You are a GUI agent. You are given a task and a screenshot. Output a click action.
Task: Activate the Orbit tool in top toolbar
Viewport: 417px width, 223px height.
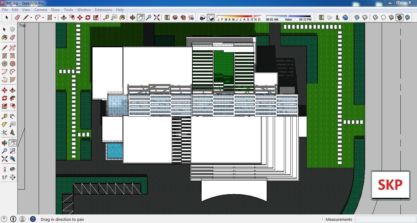[x=132, y=17]
